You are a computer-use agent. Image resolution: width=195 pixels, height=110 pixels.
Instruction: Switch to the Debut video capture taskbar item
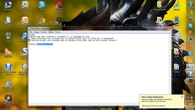(x=190, y=74)
